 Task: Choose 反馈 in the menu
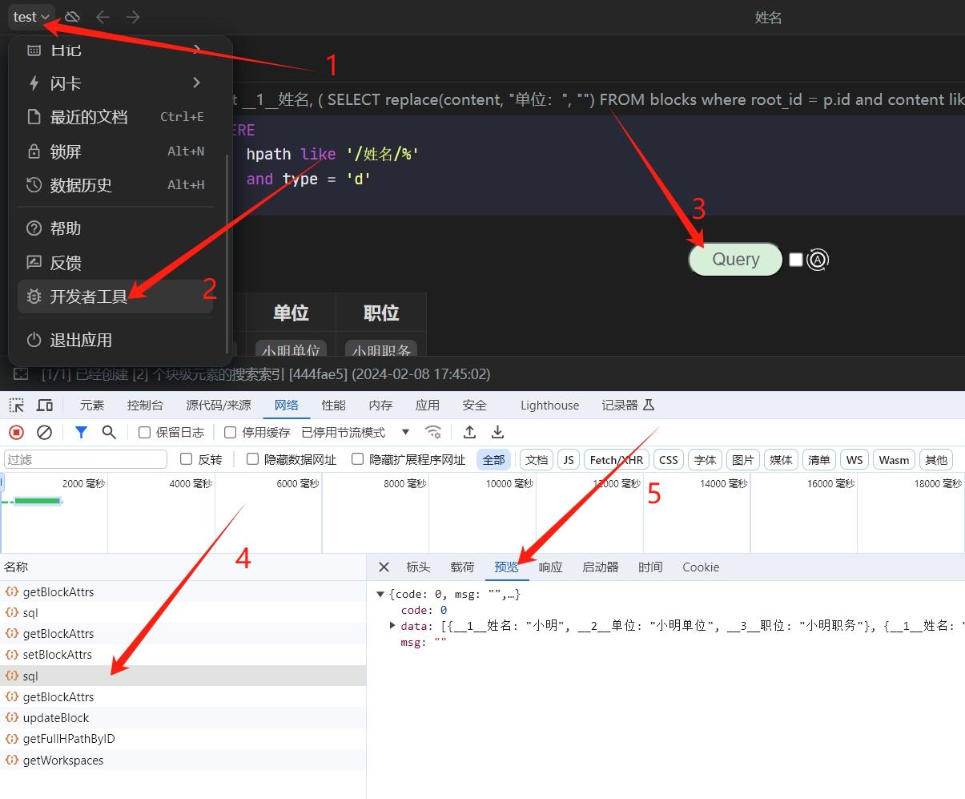point(115,263)
